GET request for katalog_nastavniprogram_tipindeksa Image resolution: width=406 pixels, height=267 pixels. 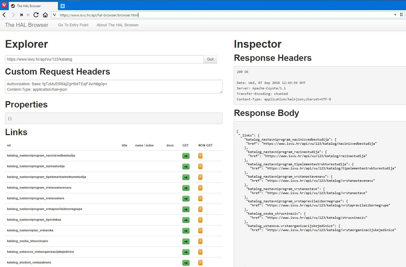(186, 220)
